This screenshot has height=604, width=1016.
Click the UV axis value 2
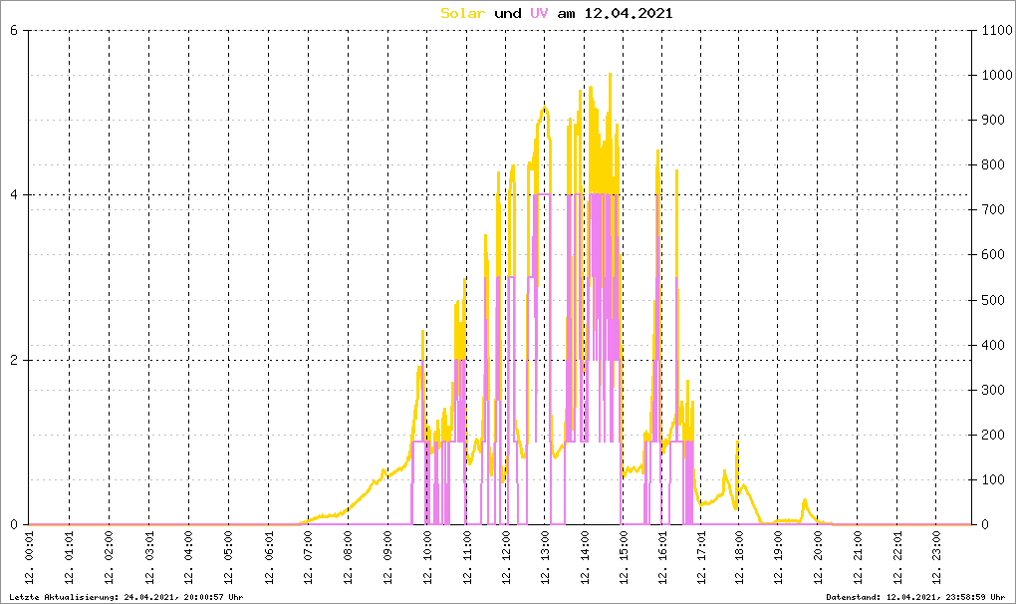[14, 361]
